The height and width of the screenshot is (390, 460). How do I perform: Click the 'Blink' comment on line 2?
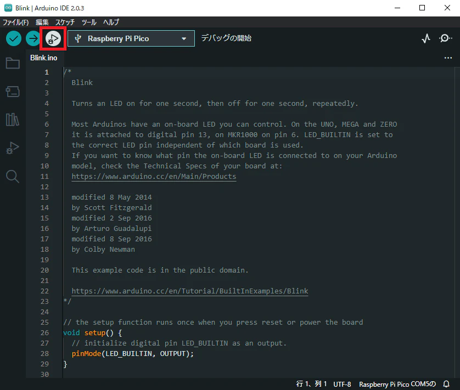click(82, 82)
